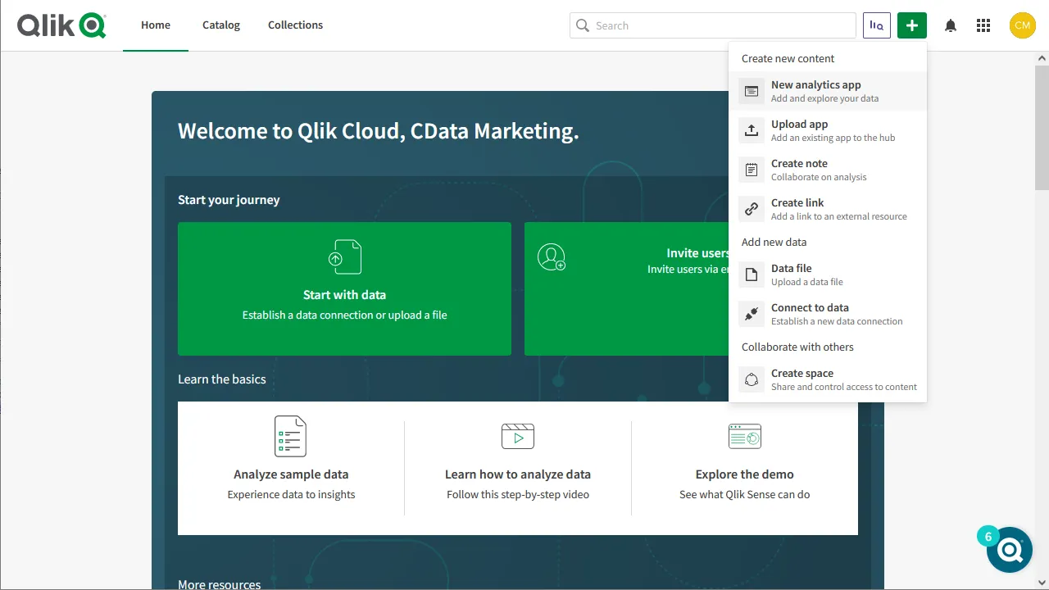Screen dimensions: 1049x590
Task: Go to the Home tab
Action: point(156,25)
